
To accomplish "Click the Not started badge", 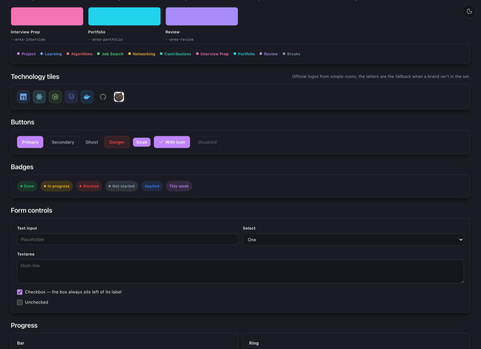I will [121, 186].
